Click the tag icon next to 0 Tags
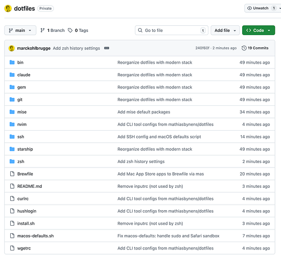The height and width of the screenshot is (258, 281). click(70, 30)
